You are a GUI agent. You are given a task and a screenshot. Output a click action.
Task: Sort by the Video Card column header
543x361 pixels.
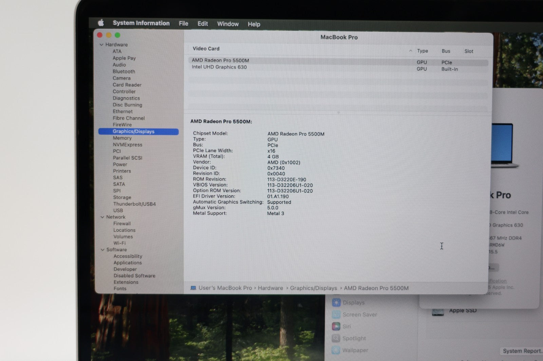pyautogui.click(x=206, y=48)
